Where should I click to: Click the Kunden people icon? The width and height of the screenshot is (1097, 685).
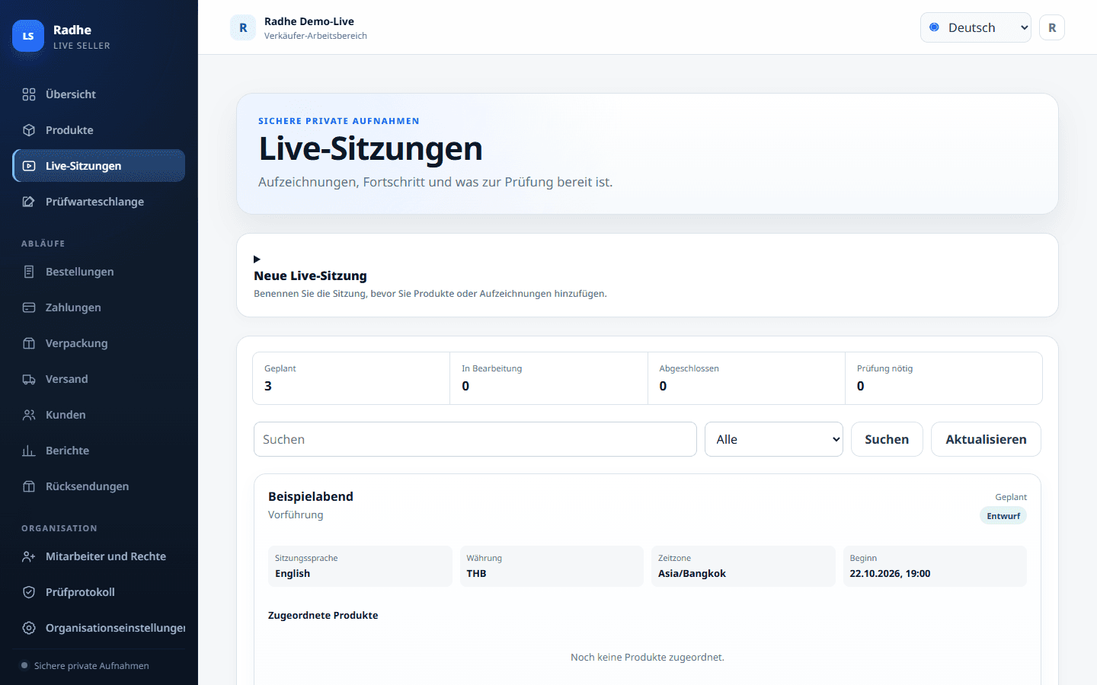click(x=29, y=415)
